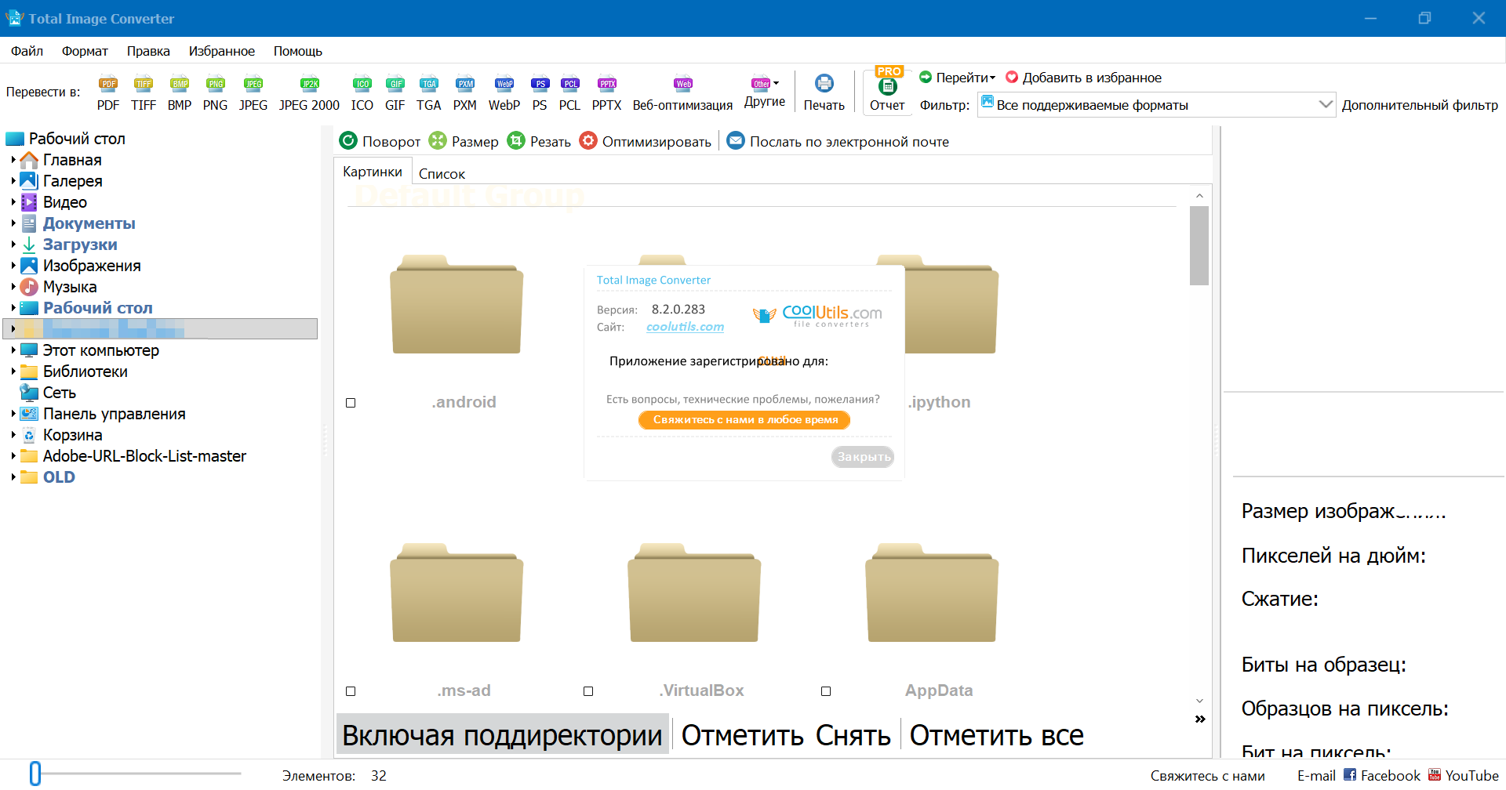This screenshot has height=790, width=1506.
Task: Open the Формат menu
Action: pos(85,51)
